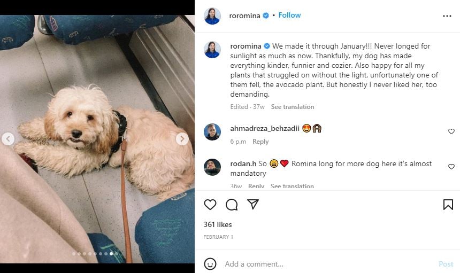See translation of the caption
The image size is (460, 273).
[292, 107]
